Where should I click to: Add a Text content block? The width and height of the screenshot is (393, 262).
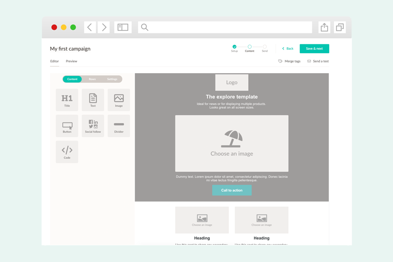tap(93, 100)
